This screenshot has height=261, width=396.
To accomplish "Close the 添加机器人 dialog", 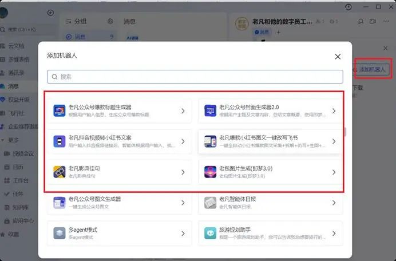I will tap(338, 57).
